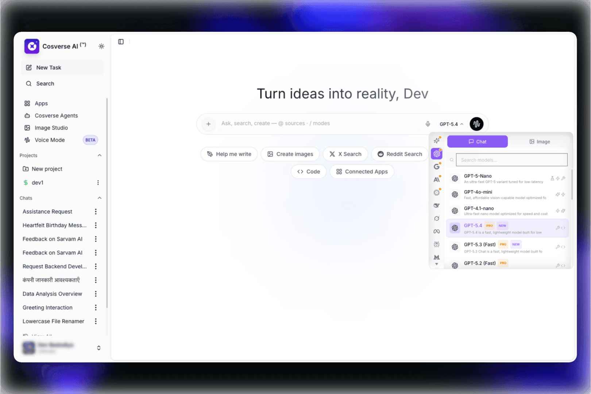Open the Google Gemini models section
Image resolution: width=591 pixels, height=394 pixels.
pyautogui.click(x=437, y=166)
